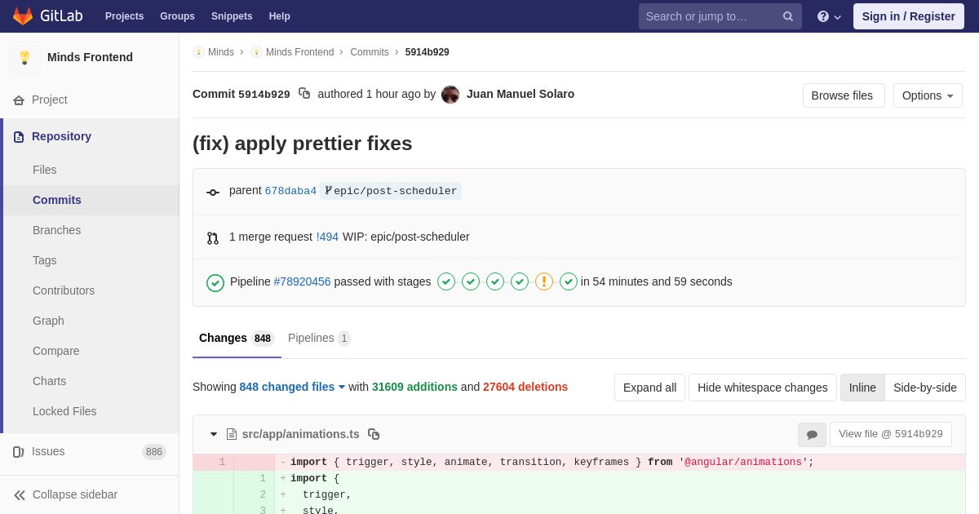The height and width of the screenshot is (514, 979).
Task: Click the Browse files button
Action: [x=843, y=95]
